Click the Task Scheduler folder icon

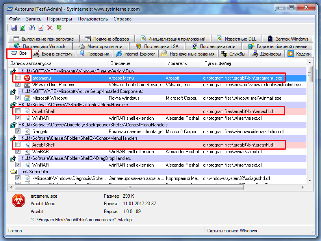[x=13, y=172]
